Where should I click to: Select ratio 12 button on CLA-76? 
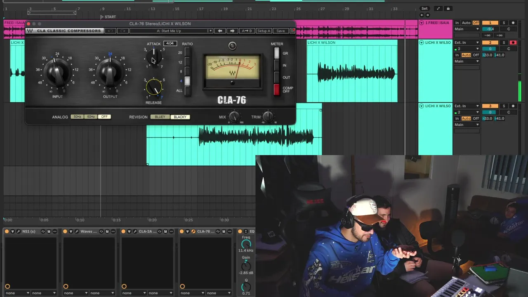tap(188, 62)
